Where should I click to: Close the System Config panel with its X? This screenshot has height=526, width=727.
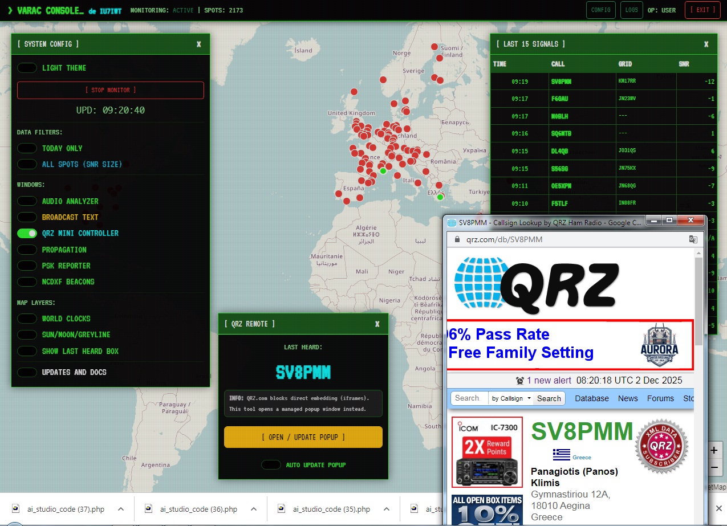coord(199,44)
